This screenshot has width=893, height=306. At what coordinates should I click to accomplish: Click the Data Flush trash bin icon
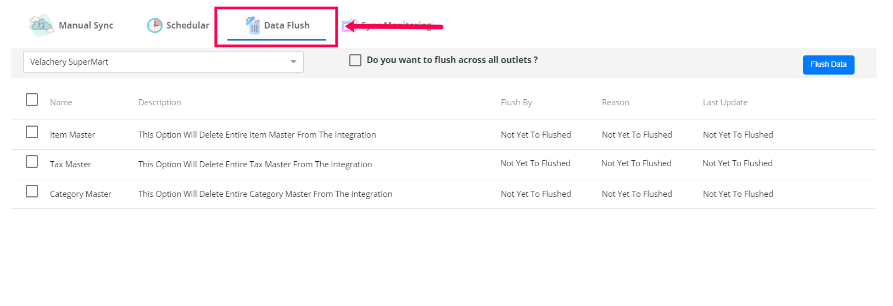(253, 25)
